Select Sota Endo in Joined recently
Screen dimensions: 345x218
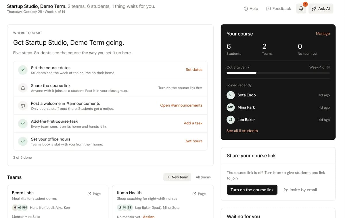pos(278,95)
